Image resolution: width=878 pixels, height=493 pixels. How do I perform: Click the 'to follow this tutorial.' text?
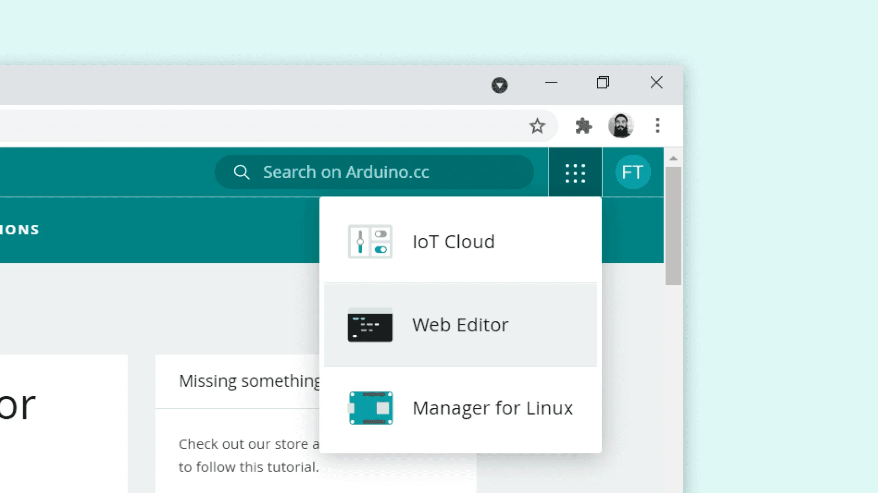249,467
